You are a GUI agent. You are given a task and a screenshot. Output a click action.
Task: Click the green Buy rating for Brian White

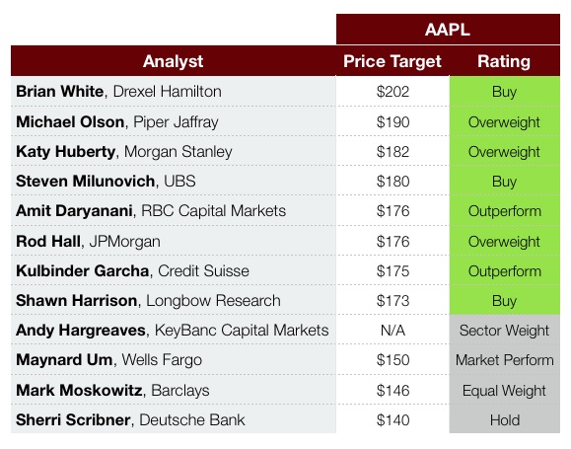pos(504,91)
